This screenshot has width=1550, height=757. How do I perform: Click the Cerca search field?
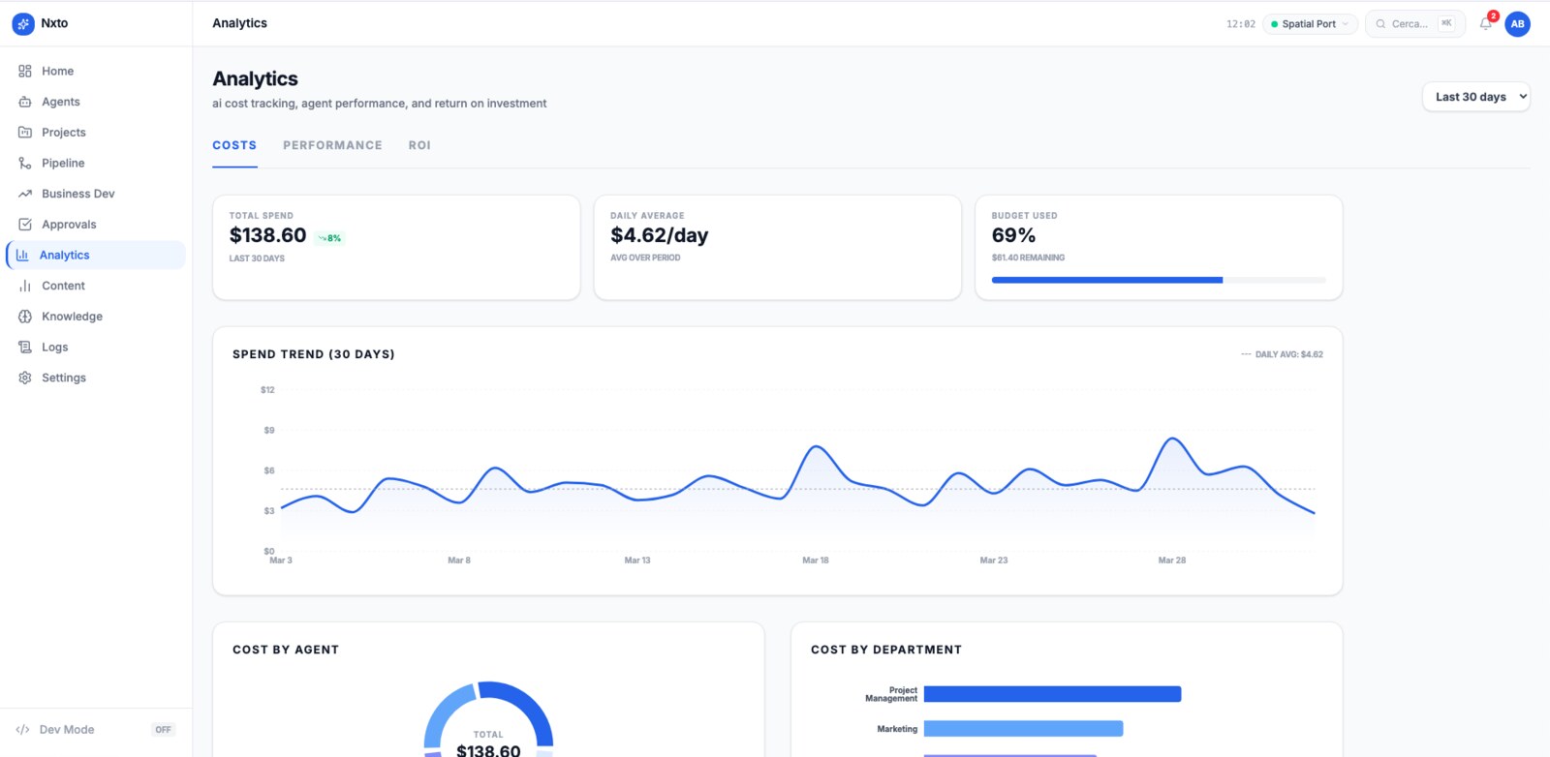click(x=1415, y=24)
